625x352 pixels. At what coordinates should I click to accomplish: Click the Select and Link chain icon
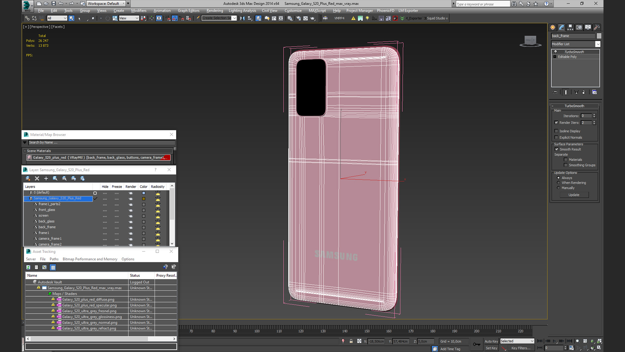tap(27, 18)
